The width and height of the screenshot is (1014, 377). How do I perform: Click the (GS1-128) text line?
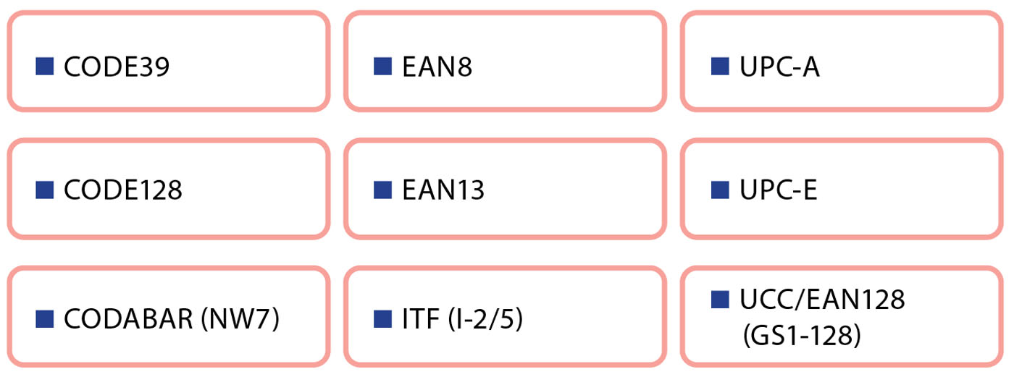pyautogui.click(x=801, y=336)
